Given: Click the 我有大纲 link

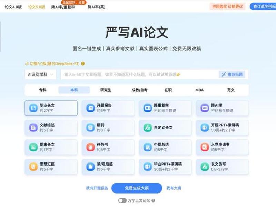Looking at the screenshot, I should click(x=174, y=188).
